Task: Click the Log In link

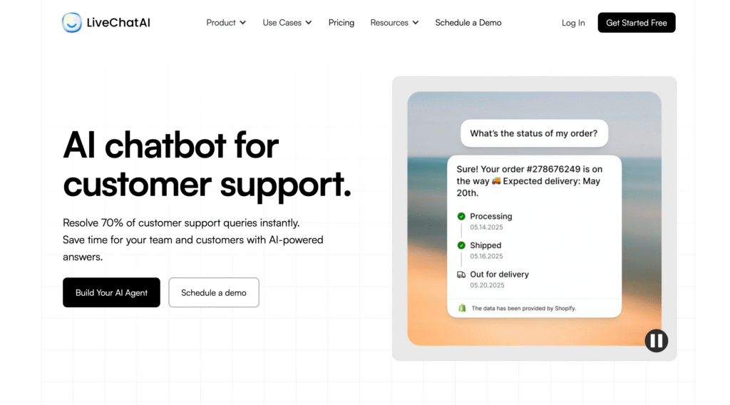Action: (x=572, y=23)
